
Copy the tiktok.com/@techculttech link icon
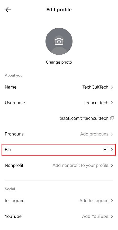[112, 118]
